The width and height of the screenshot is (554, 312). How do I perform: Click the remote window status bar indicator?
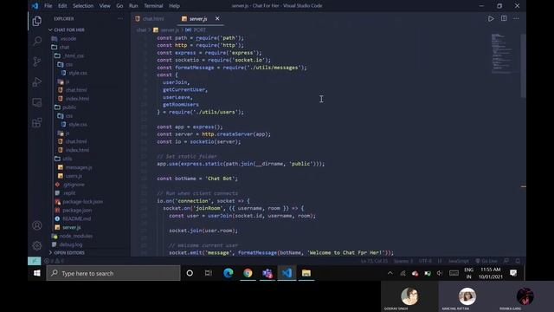(x=35, y=261)
